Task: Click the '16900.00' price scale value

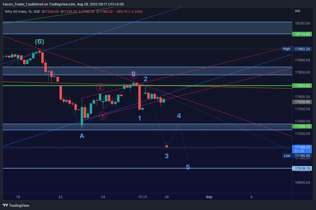Action: point(302,183)
